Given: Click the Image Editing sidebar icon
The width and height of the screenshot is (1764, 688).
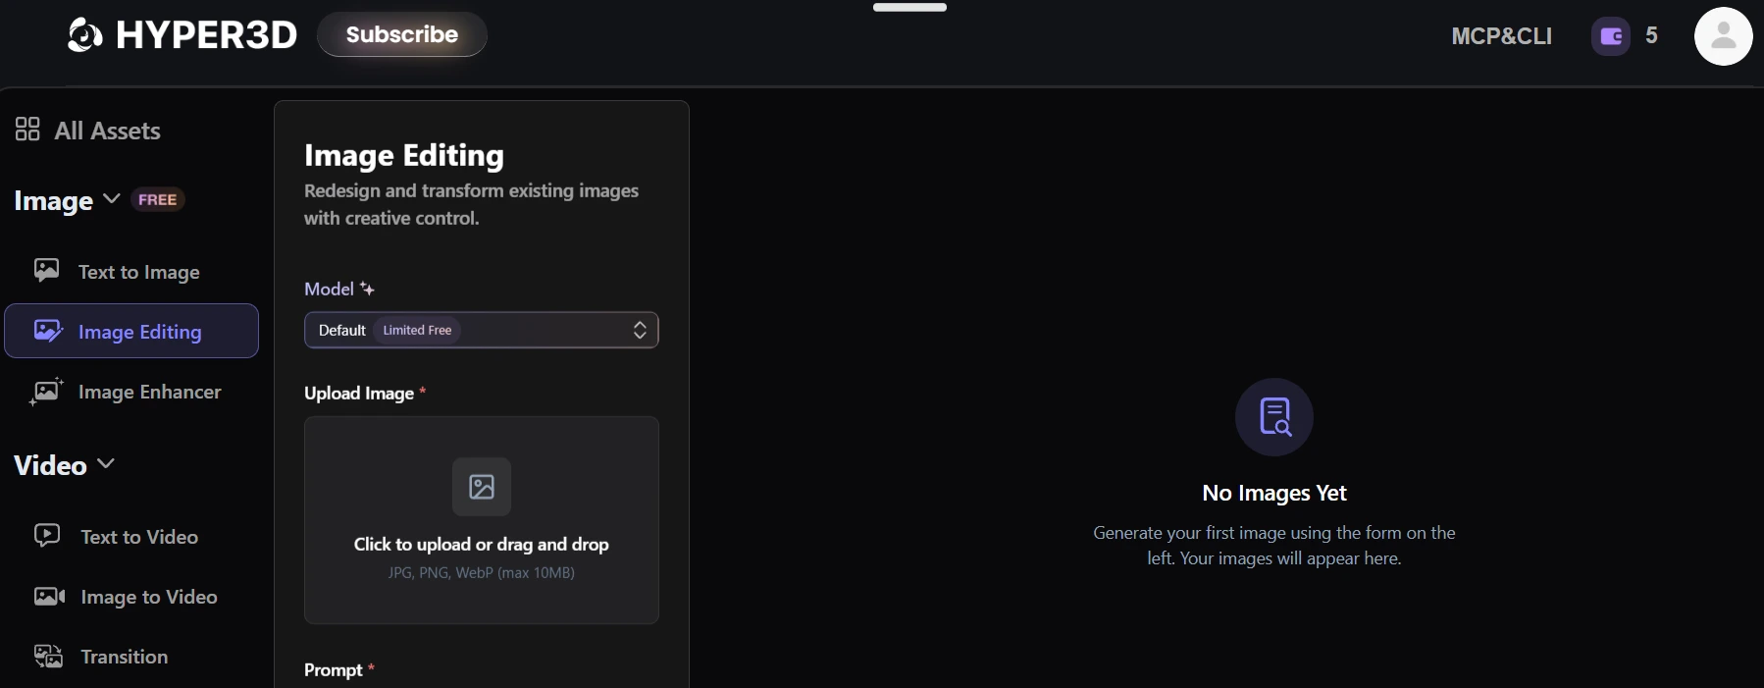Looking at the screenshot, I should coord(48,331).
